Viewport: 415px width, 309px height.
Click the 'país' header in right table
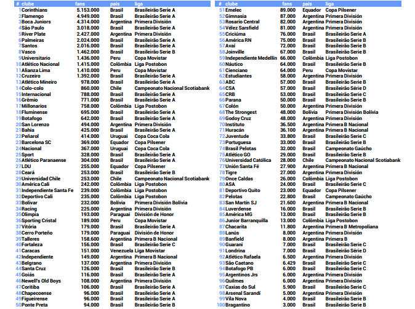click(311, 4)
